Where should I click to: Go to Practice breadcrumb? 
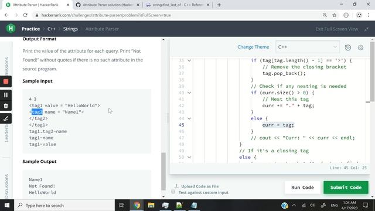pyautogui.click(x=30, y=29)
